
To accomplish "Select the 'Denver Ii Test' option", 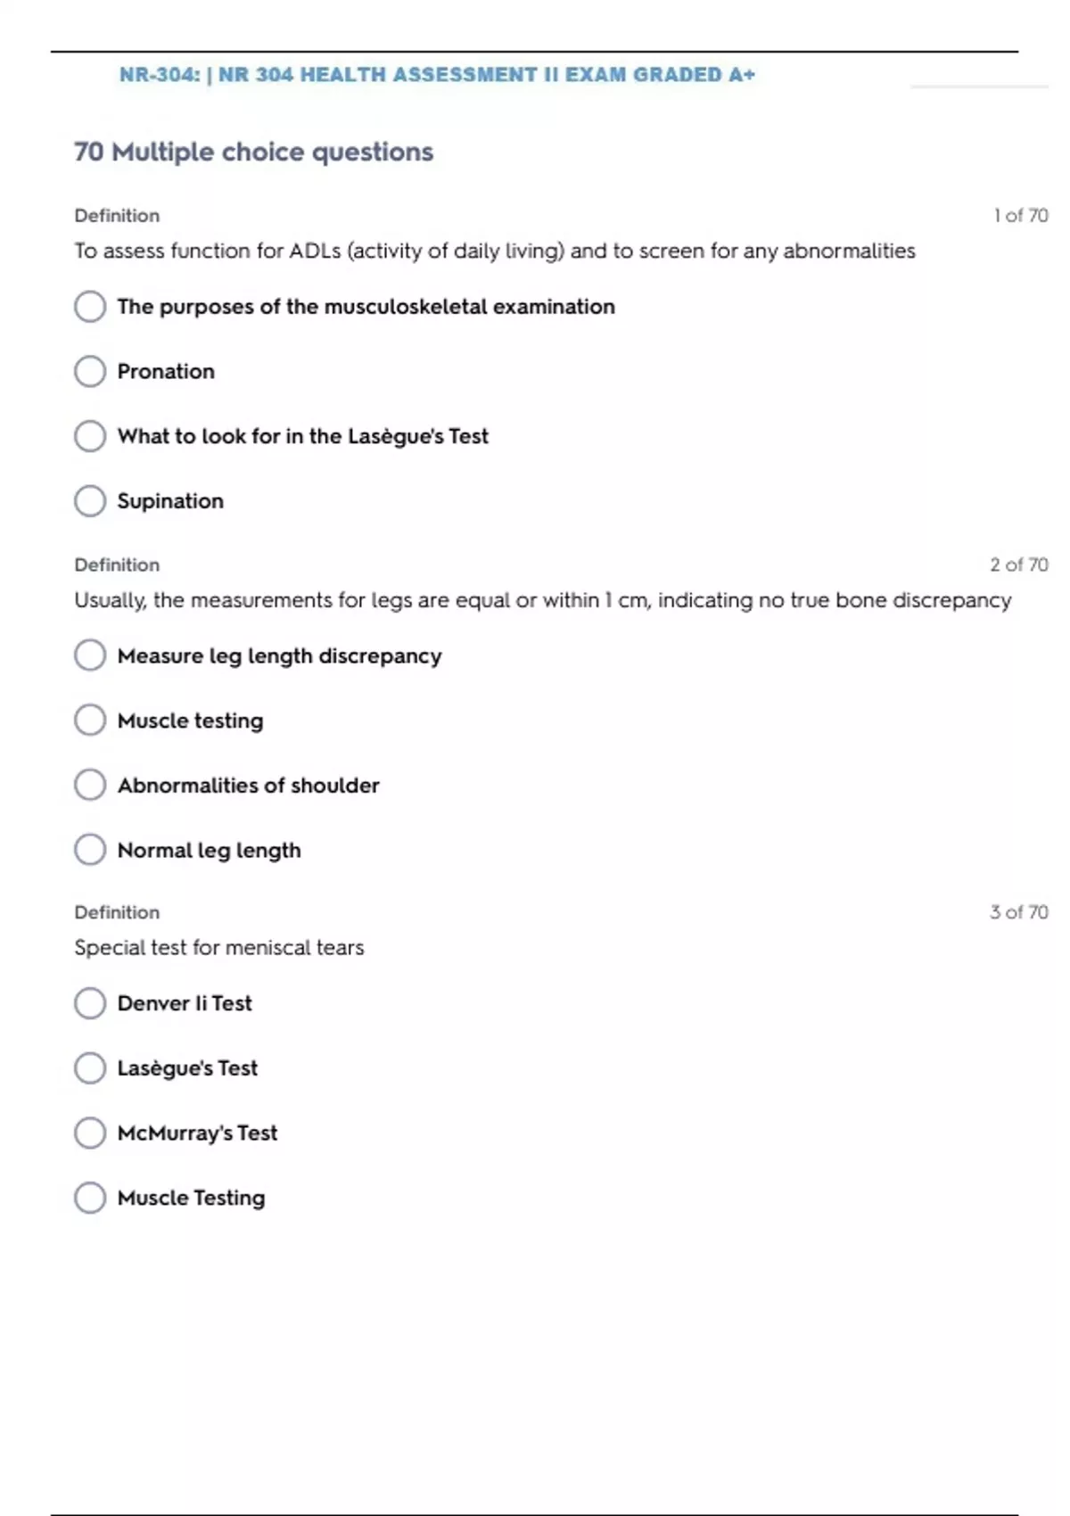I will coord(90,1003).
